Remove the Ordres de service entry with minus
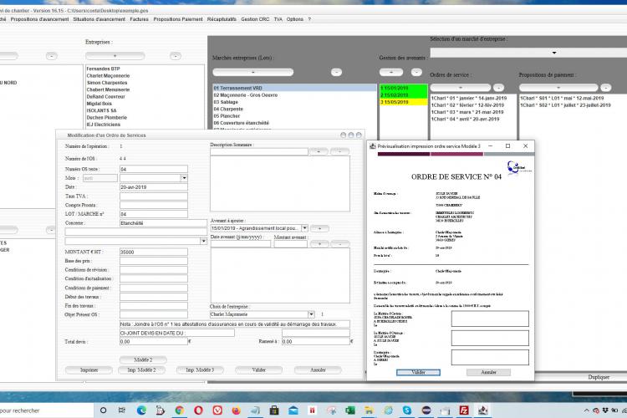Image resolution: width=627 pixels, height=418 pixels. 498,88
